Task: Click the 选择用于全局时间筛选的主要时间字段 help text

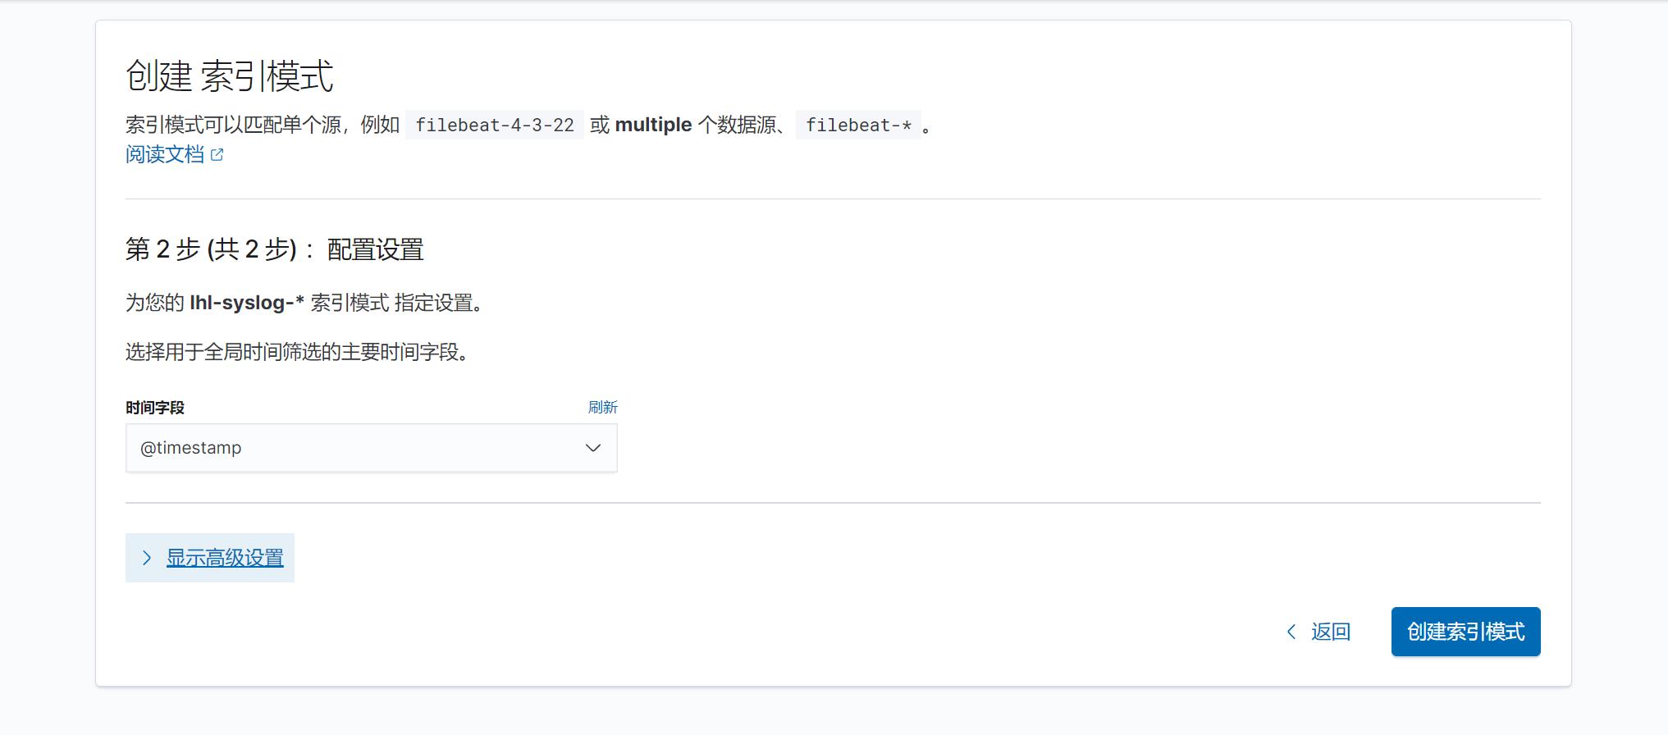Action: click(x=300, y=352)
